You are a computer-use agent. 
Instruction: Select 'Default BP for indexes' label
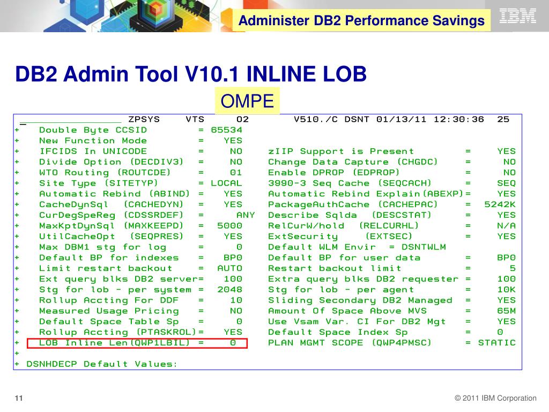point(109,257)
